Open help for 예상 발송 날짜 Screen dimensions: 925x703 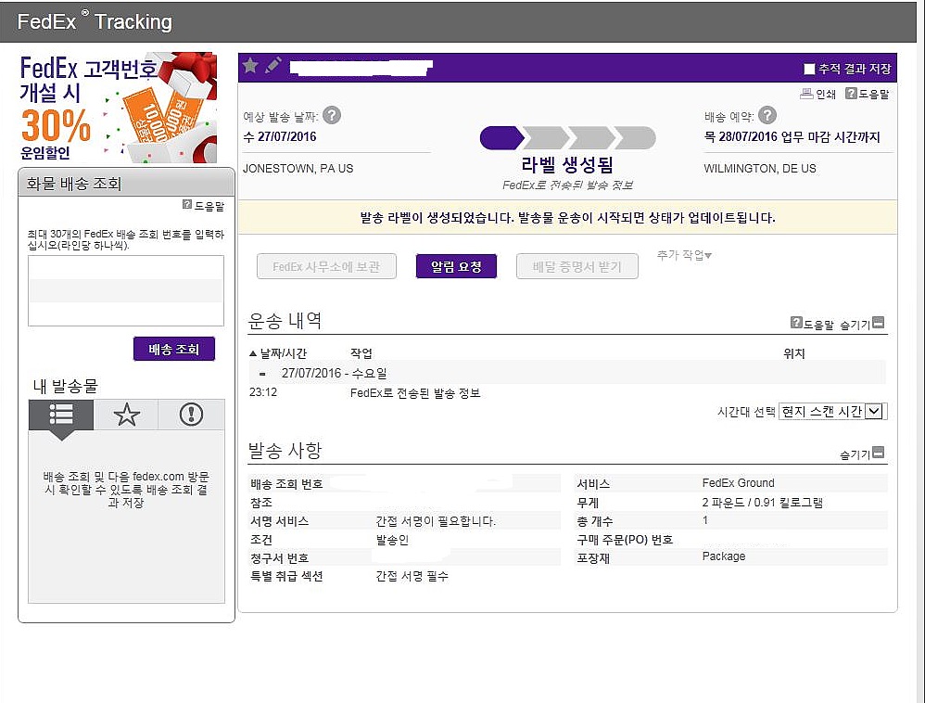point(332,115)
